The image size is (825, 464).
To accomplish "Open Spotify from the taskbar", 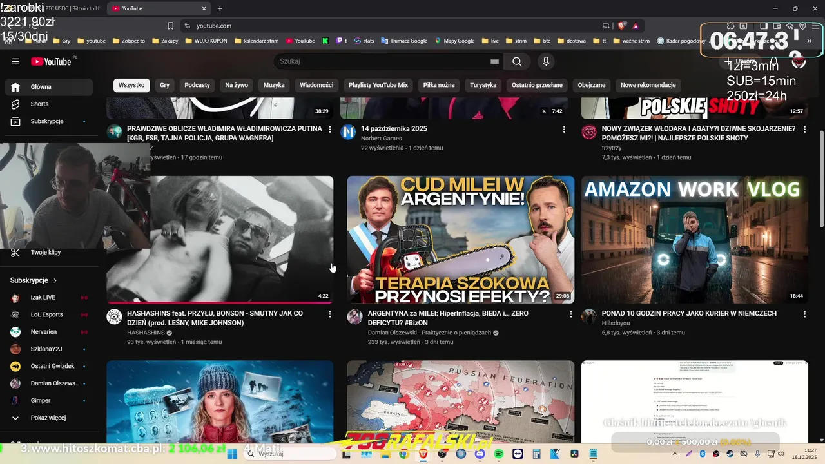I will pyautogui.click(x=499, y=454).
